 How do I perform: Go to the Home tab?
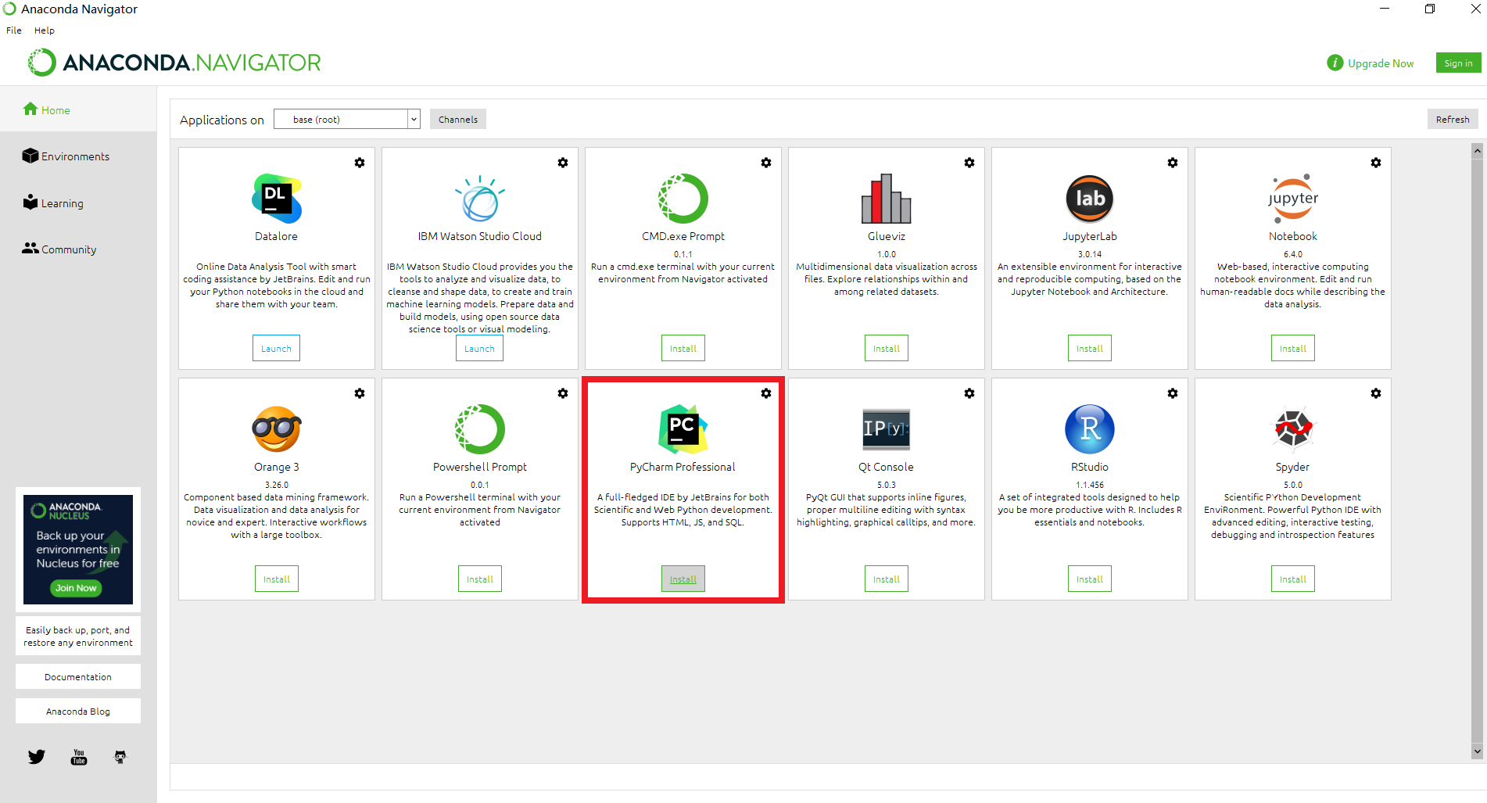pyautogui.click(x=78, y=110)
